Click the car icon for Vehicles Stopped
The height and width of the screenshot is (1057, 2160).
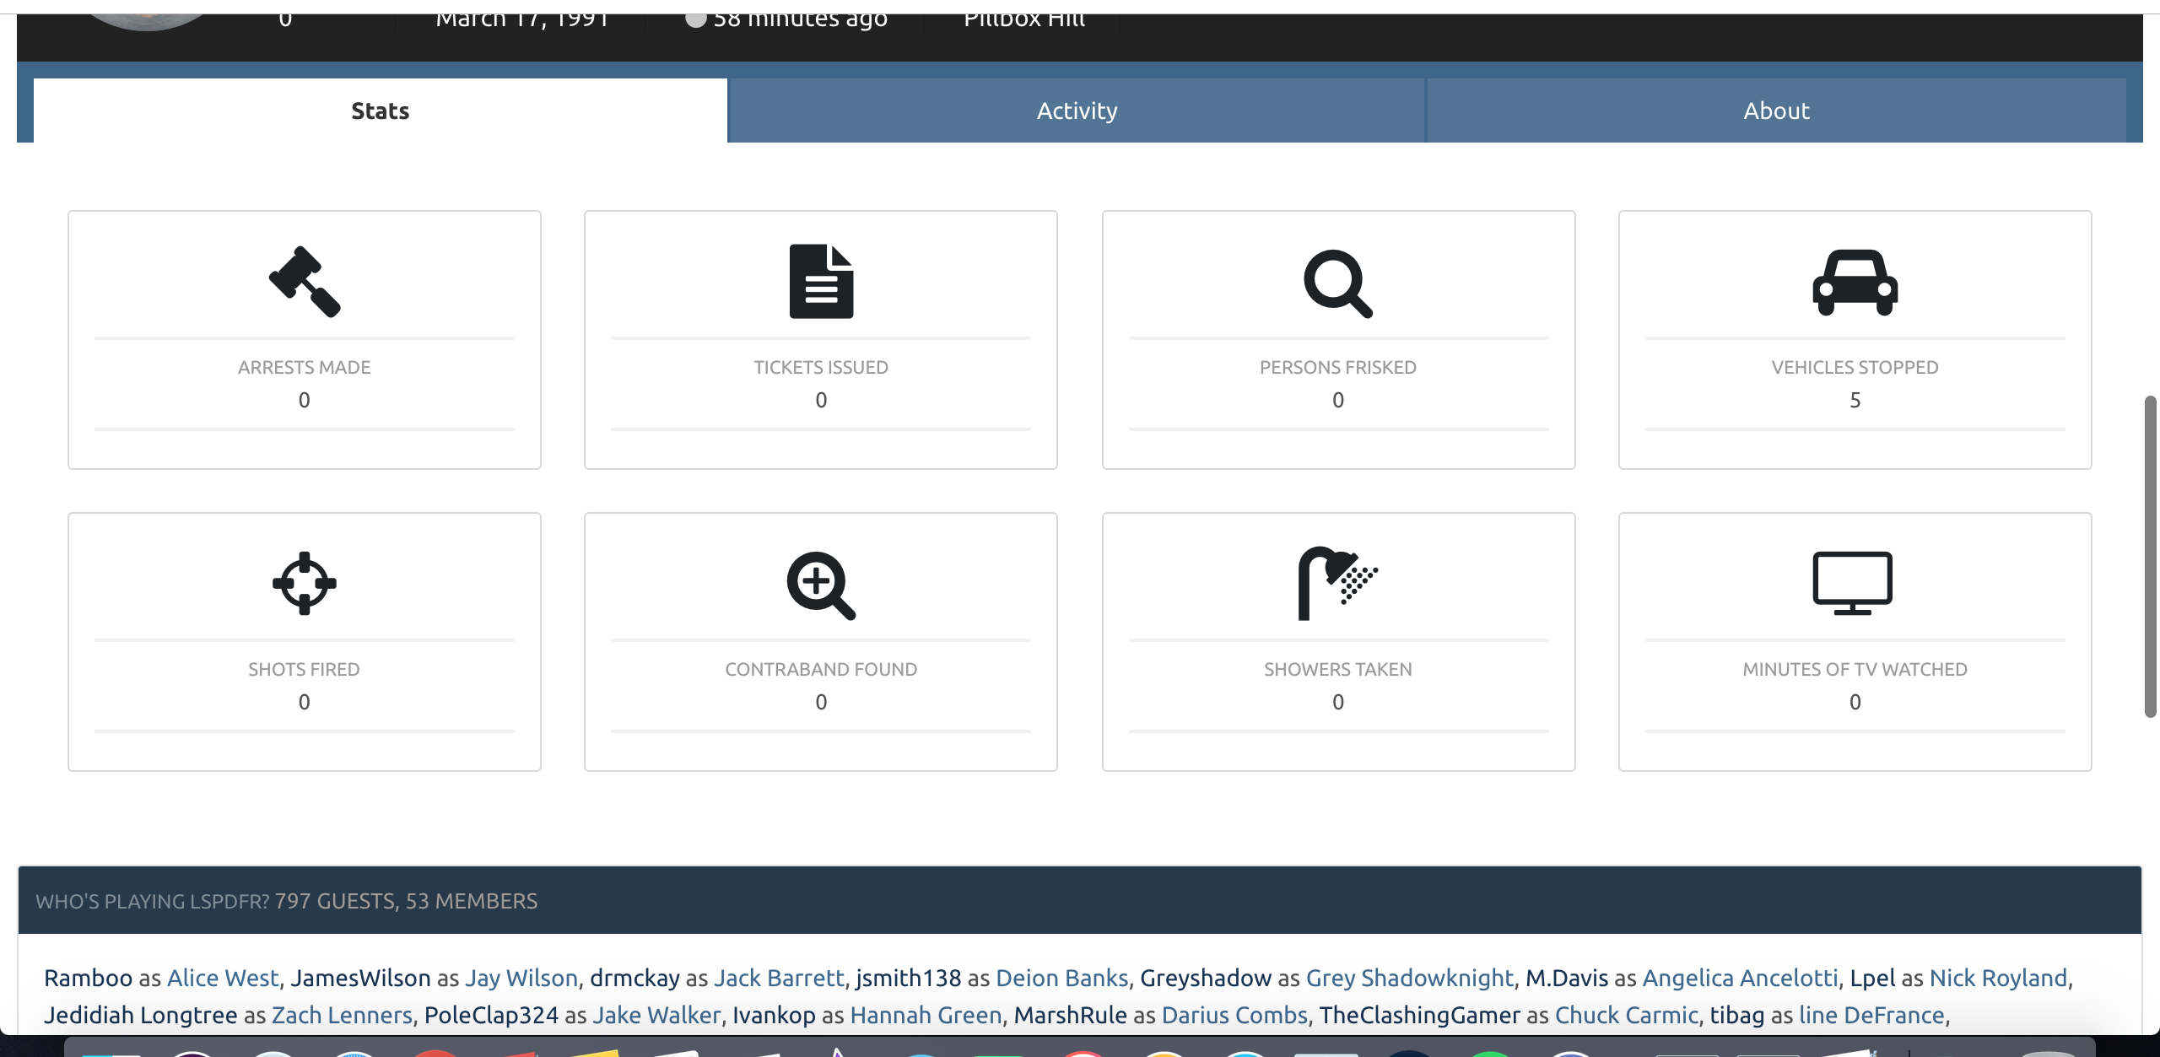[1855, 283]
